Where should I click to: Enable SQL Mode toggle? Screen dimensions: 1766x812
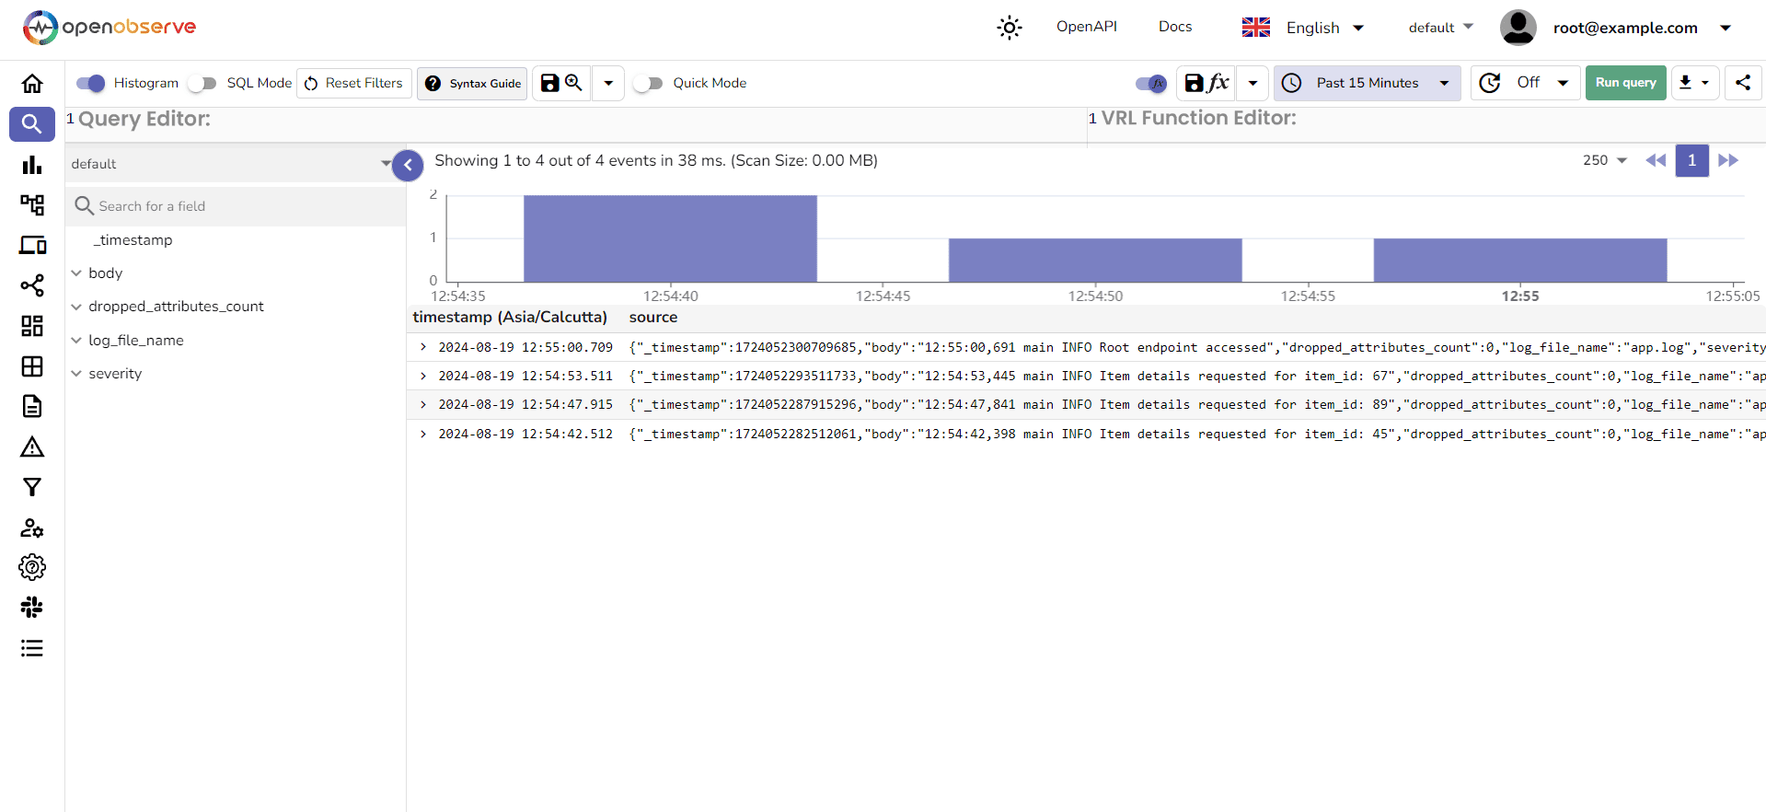[202, 84]
